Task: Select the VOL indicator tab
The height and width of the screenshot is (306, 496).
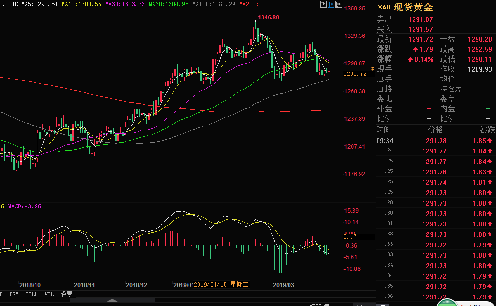Action: pyautogui.click(x=49, y=294)
